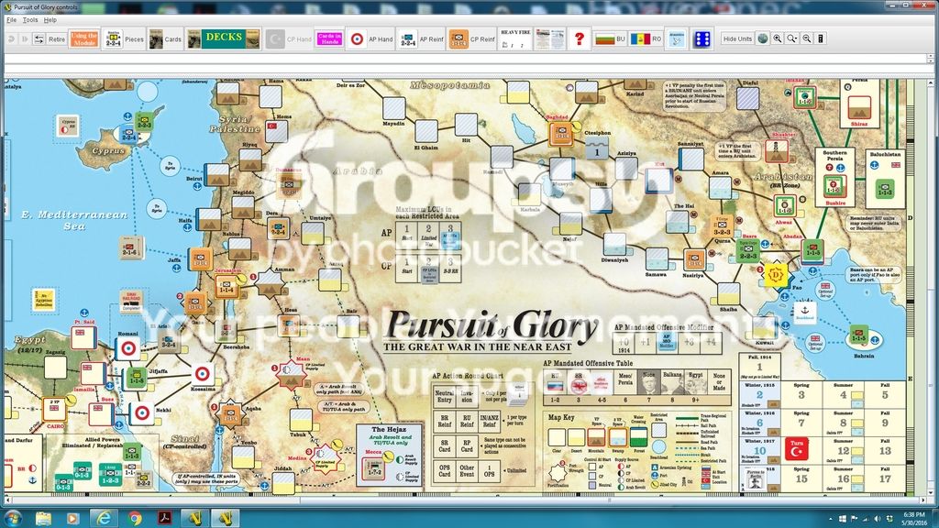939x528 pixels.
Task: Click the yellow D marker near Fao
Action: coord(776,275)
